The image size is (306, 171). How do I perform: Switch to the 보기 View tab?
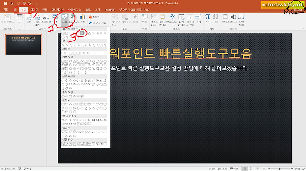point(97,9)
